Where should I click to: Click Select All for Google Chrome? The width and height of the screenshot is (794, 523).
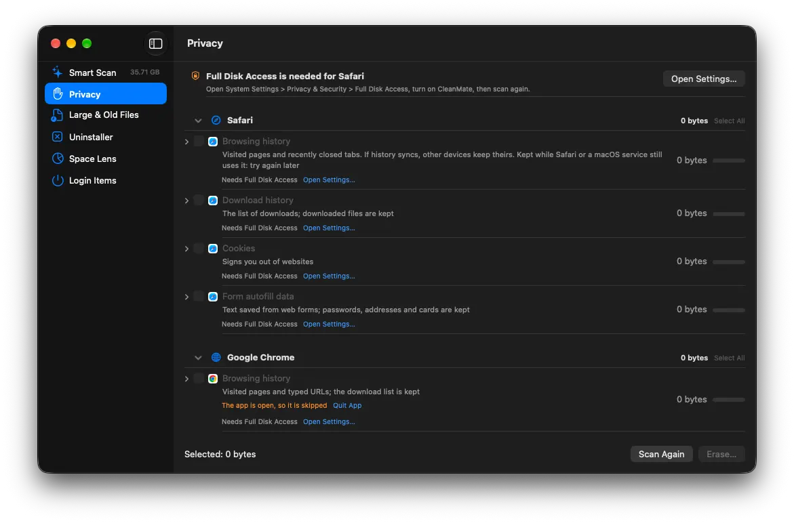pos(729,358)
